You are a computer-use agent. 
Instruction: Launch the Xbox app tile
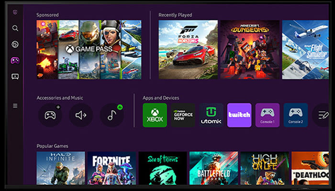(x=155, y=115)
